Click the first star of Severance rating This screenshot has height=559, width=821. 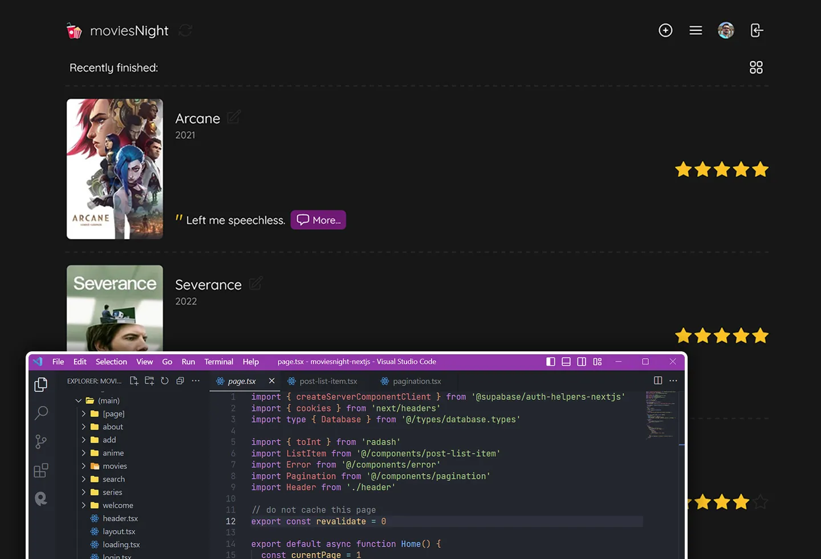(684, 335)
